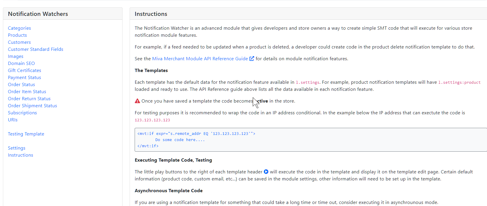This screenshot has height=206, width=487.
Task: Select Products in the sidebar
Action: 17,35
